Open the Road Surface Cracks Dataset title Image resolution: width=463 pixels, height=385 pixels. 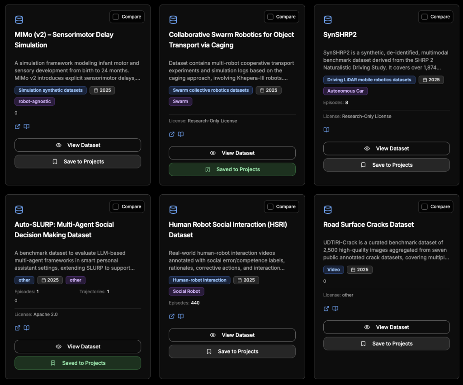[368, 225]
